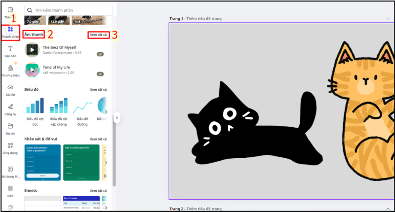Open the Dự án projects folder
The width and height of the screenshot is (395, 212).
[10, 128]
